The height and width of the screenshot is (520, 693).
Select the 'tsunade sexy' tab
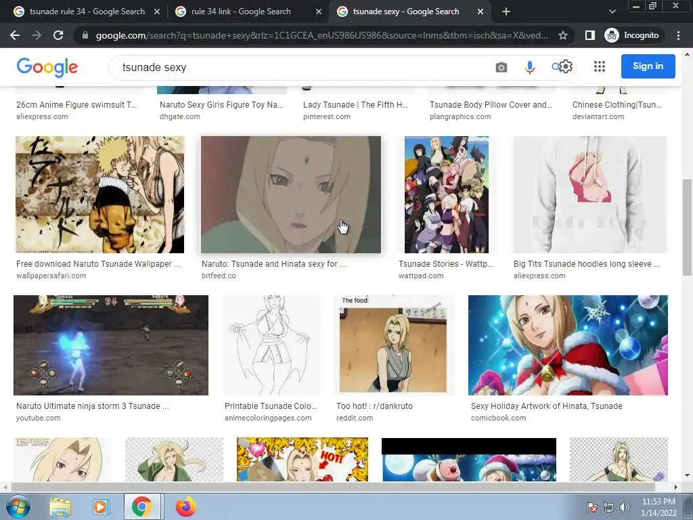pyautogui.click(x=405, y=12)
